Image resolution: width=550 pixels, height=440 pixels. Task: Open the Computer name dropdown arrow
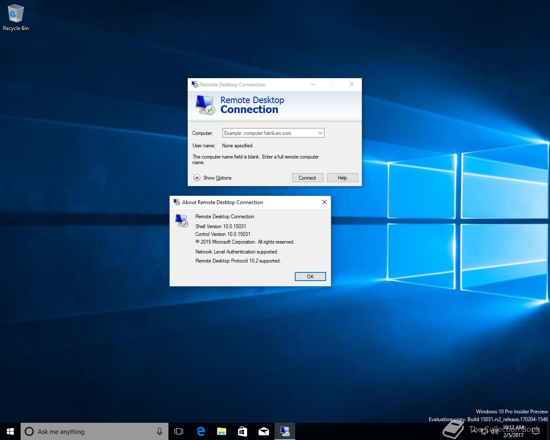pos(320,133)
